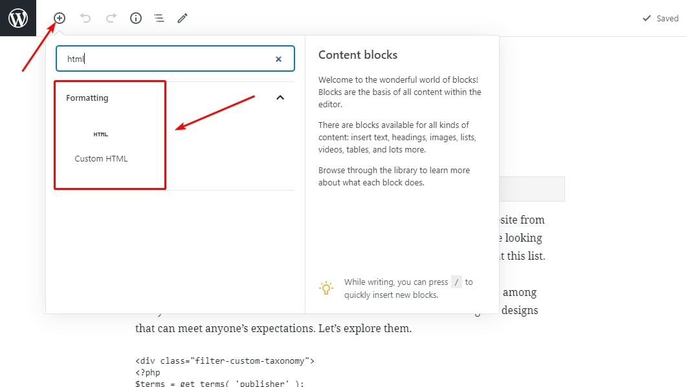Click the filter-custom-taxonomy code line
The width and height of the screenshot is (686, 387).
click(225, 361)
